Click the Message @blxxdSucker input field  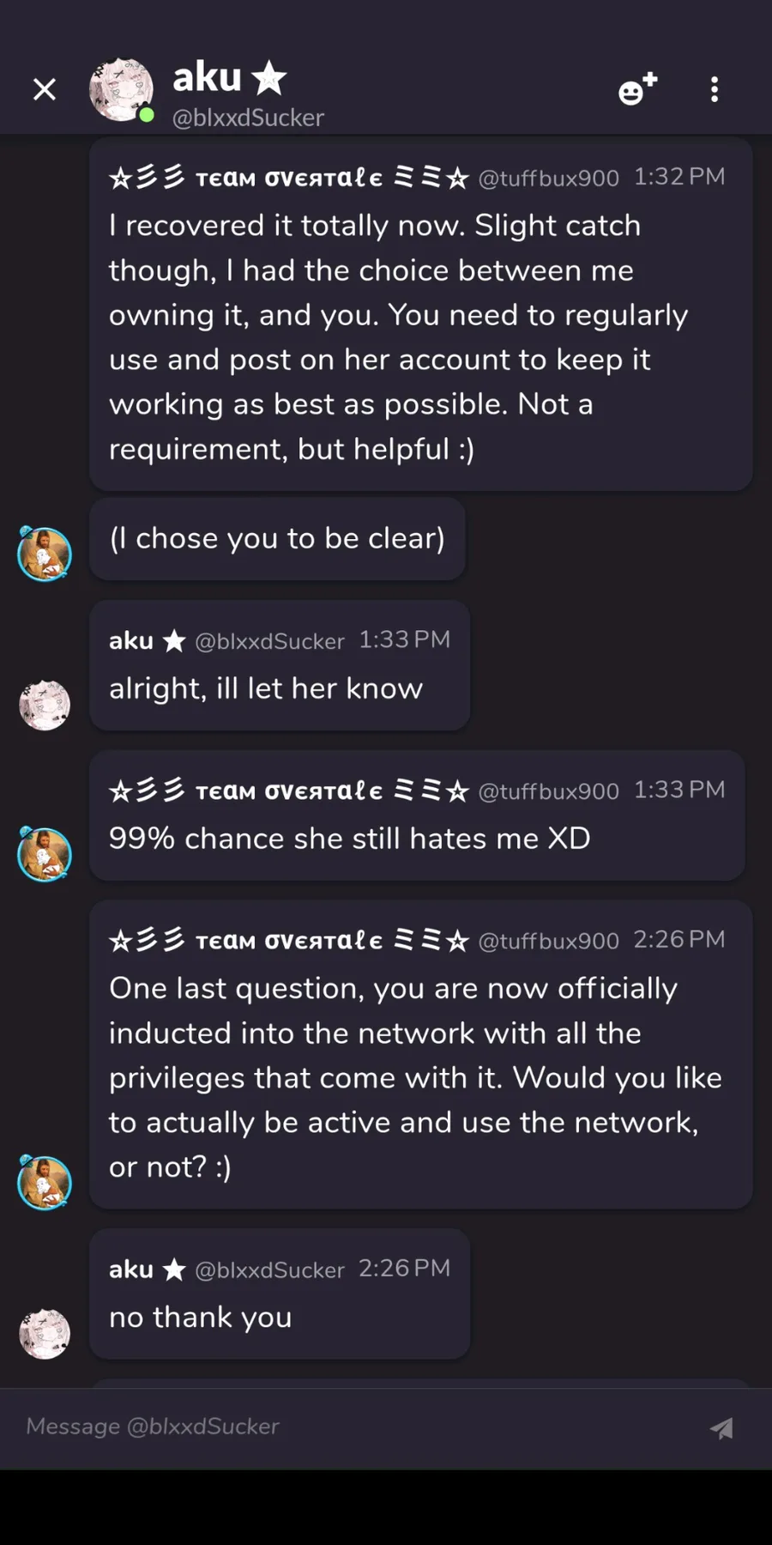pyautogui.click(x=360, y=1427)
